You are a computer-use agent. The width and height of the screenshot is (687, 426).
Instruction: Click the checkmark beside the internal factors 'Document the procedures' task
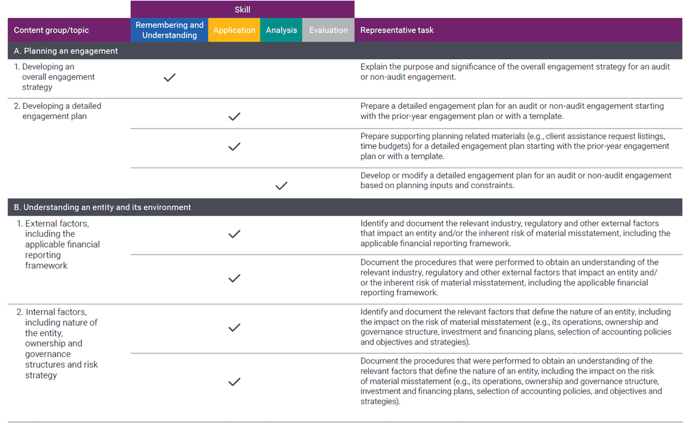233,382
